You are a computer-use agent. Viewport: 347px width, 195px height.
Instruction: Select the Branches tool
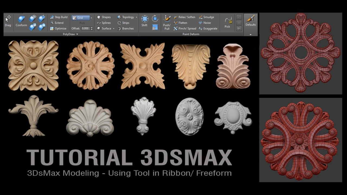tap(126, 28)
